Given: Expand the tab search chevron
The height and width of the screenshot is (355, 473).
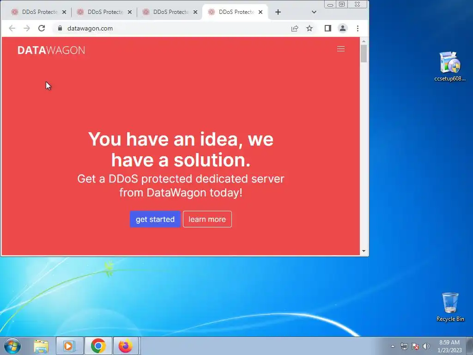Looking at the screenshot, I should [314, 12].
